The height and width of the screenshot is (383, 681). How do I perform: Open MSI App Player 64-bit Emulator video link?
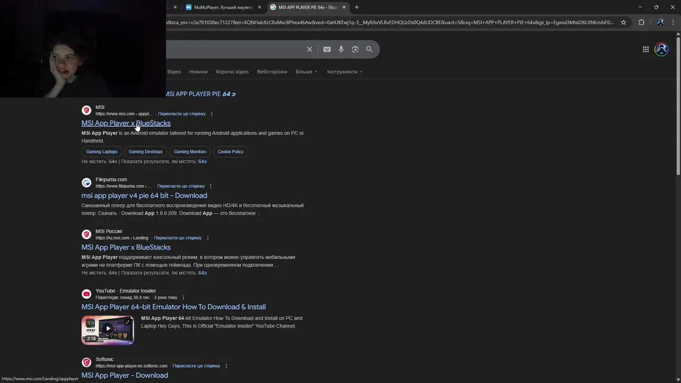(173, 307)
